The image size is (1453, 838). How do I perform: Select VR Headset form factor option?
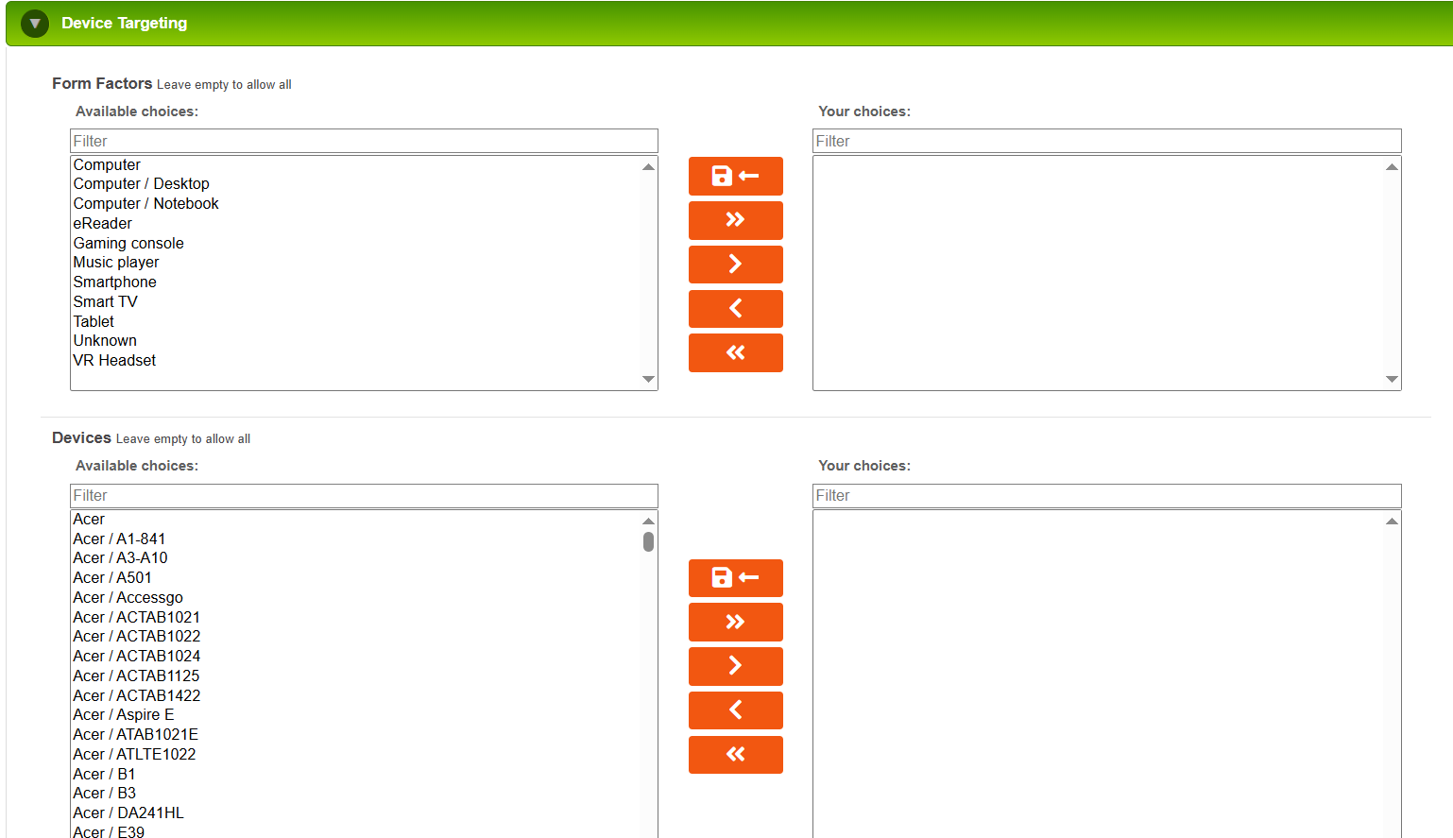click(114, 360)
